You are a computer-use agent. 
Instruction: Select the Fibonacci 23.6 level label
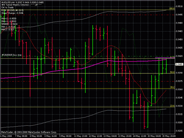point(172,106)
